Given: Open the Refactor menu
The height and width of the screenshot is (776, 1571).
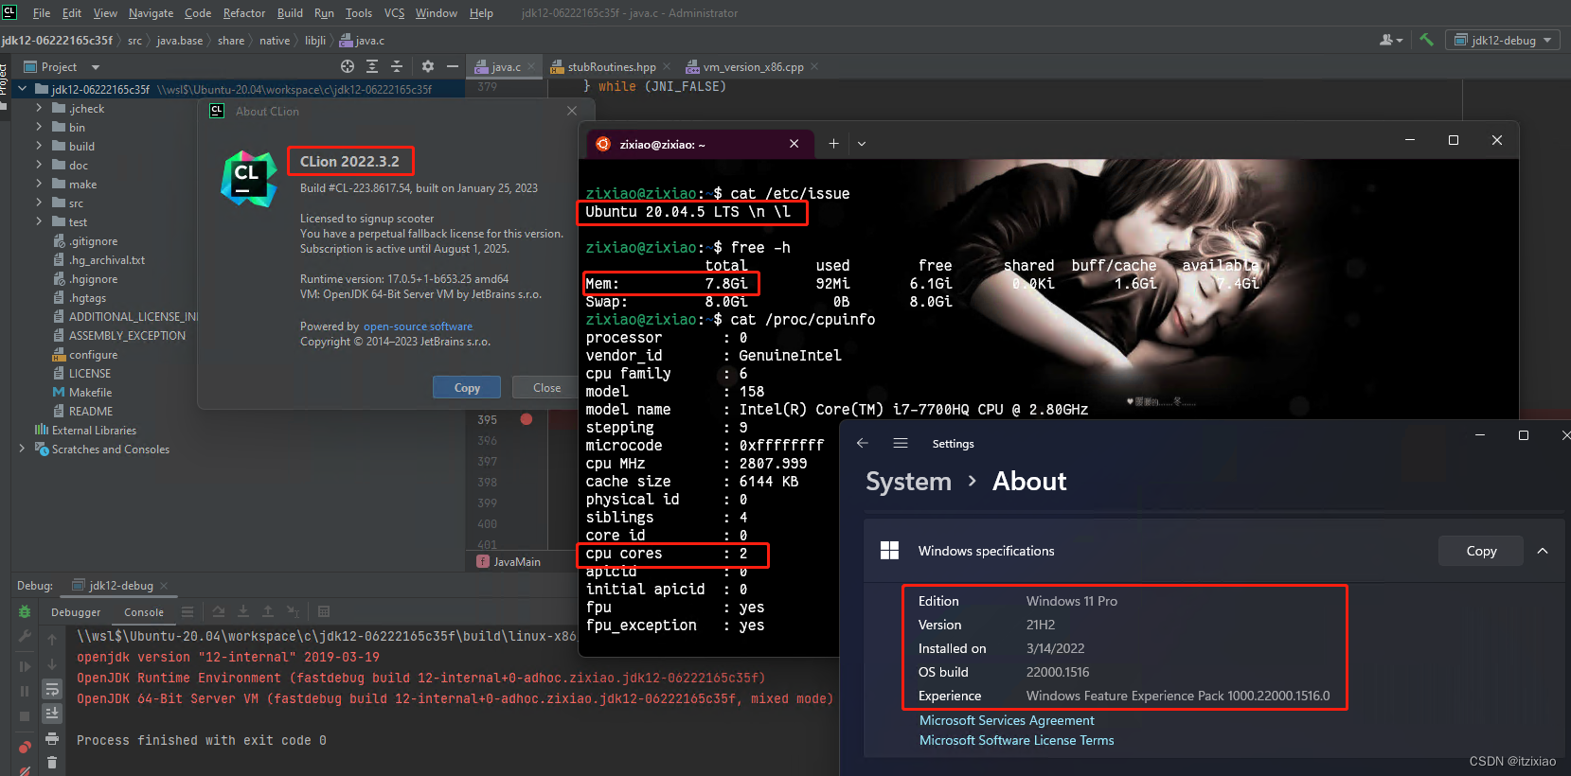Looking at the screenshot, I should click(x=244, y=13).
